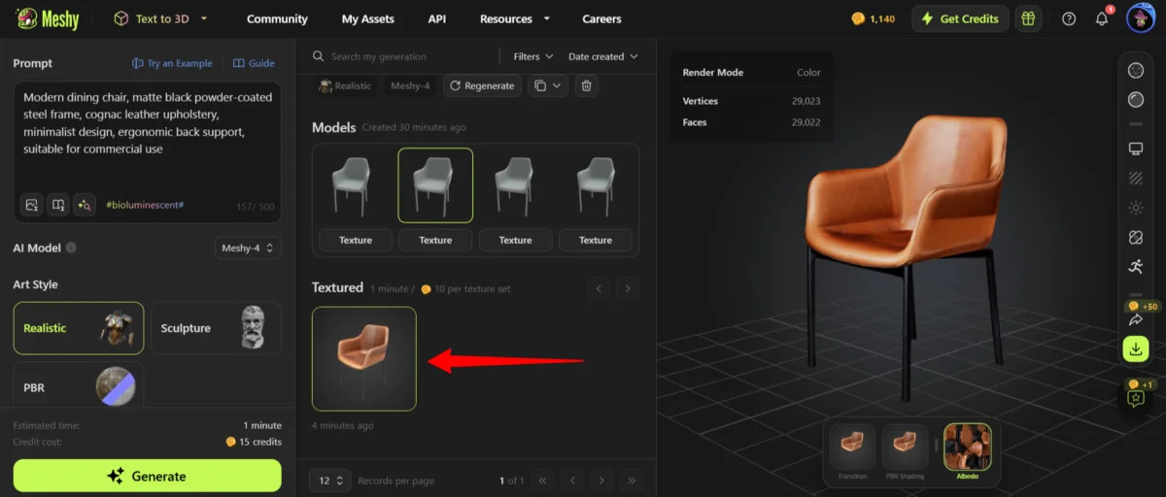Click the gift box icon in header
The width and height of the screenshot is (1166, 497).
point(1028,18)
